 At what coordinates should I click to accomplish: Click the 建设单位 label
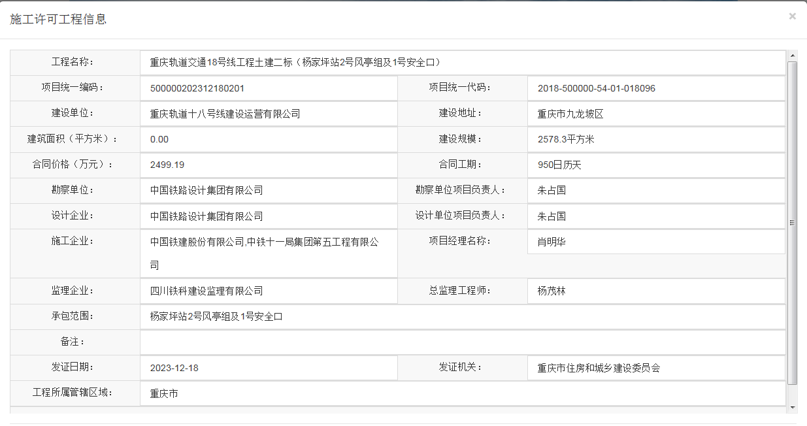coord(73,113)
